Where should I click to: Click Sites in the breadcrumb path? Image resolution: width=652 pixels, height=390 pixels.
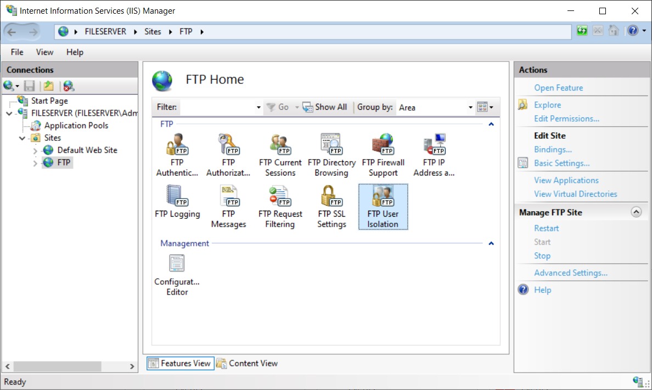153,32
